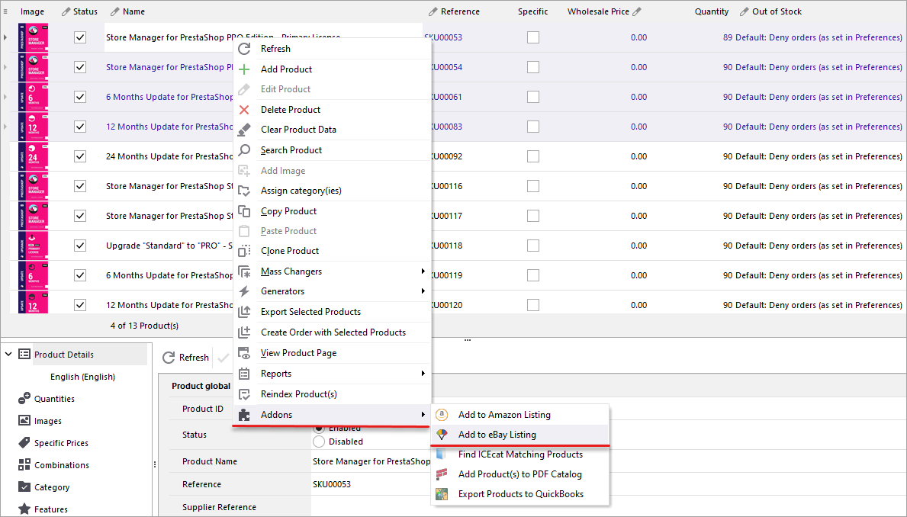Viewport: 907px width, 517px height.
Task: Choose Find ICEcat Matching Products
Action: click(520, 454)
